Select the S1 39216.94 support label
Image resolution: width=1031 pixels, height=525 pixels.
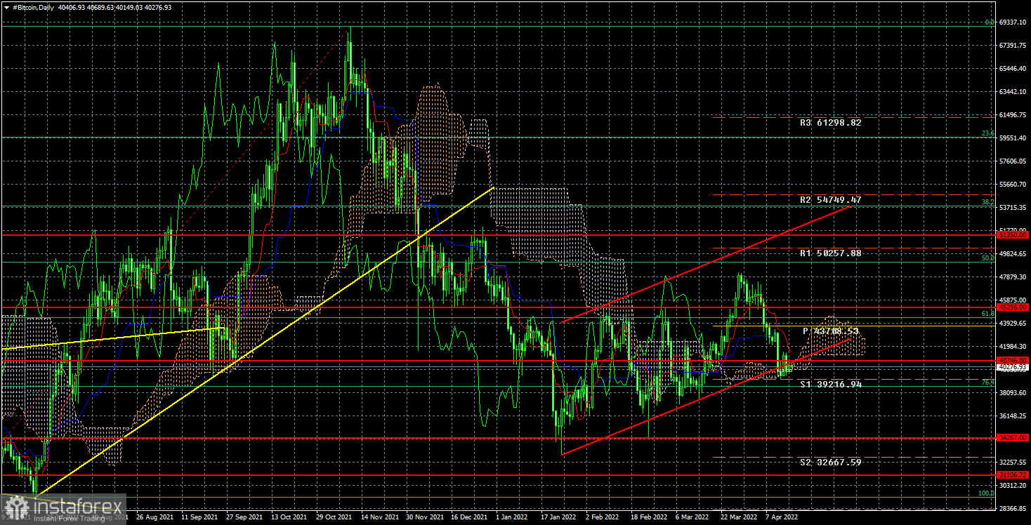(x=830, y=385)
